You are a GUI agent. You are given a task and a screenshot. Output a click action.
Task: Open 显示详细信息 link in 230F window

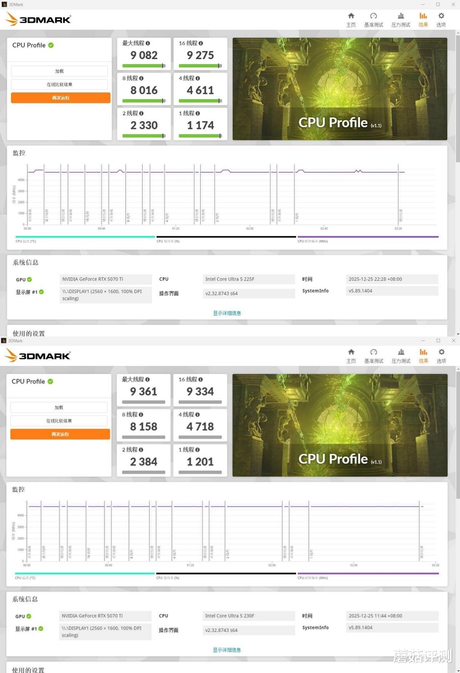pyautogui.click(x=227, y=650)
